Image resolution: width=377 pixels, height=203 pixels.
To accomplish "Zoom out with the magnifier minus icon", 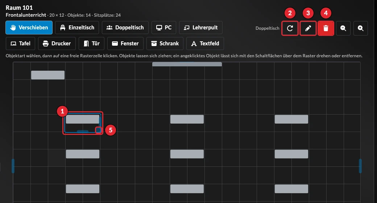I will click(343, 28).
